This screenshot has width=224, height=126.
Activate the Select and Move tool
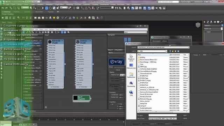(47, 8)
